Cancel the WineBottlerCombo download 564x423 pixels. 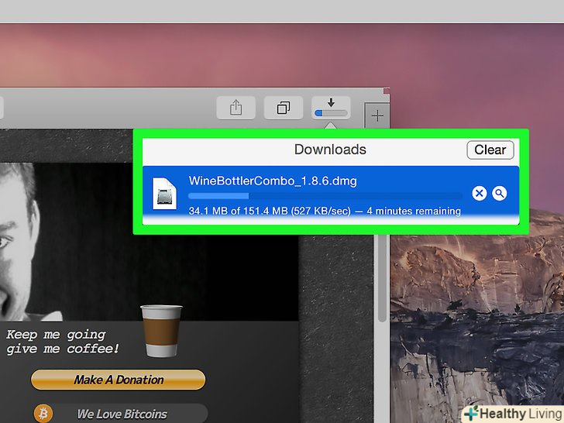point(479,194)
